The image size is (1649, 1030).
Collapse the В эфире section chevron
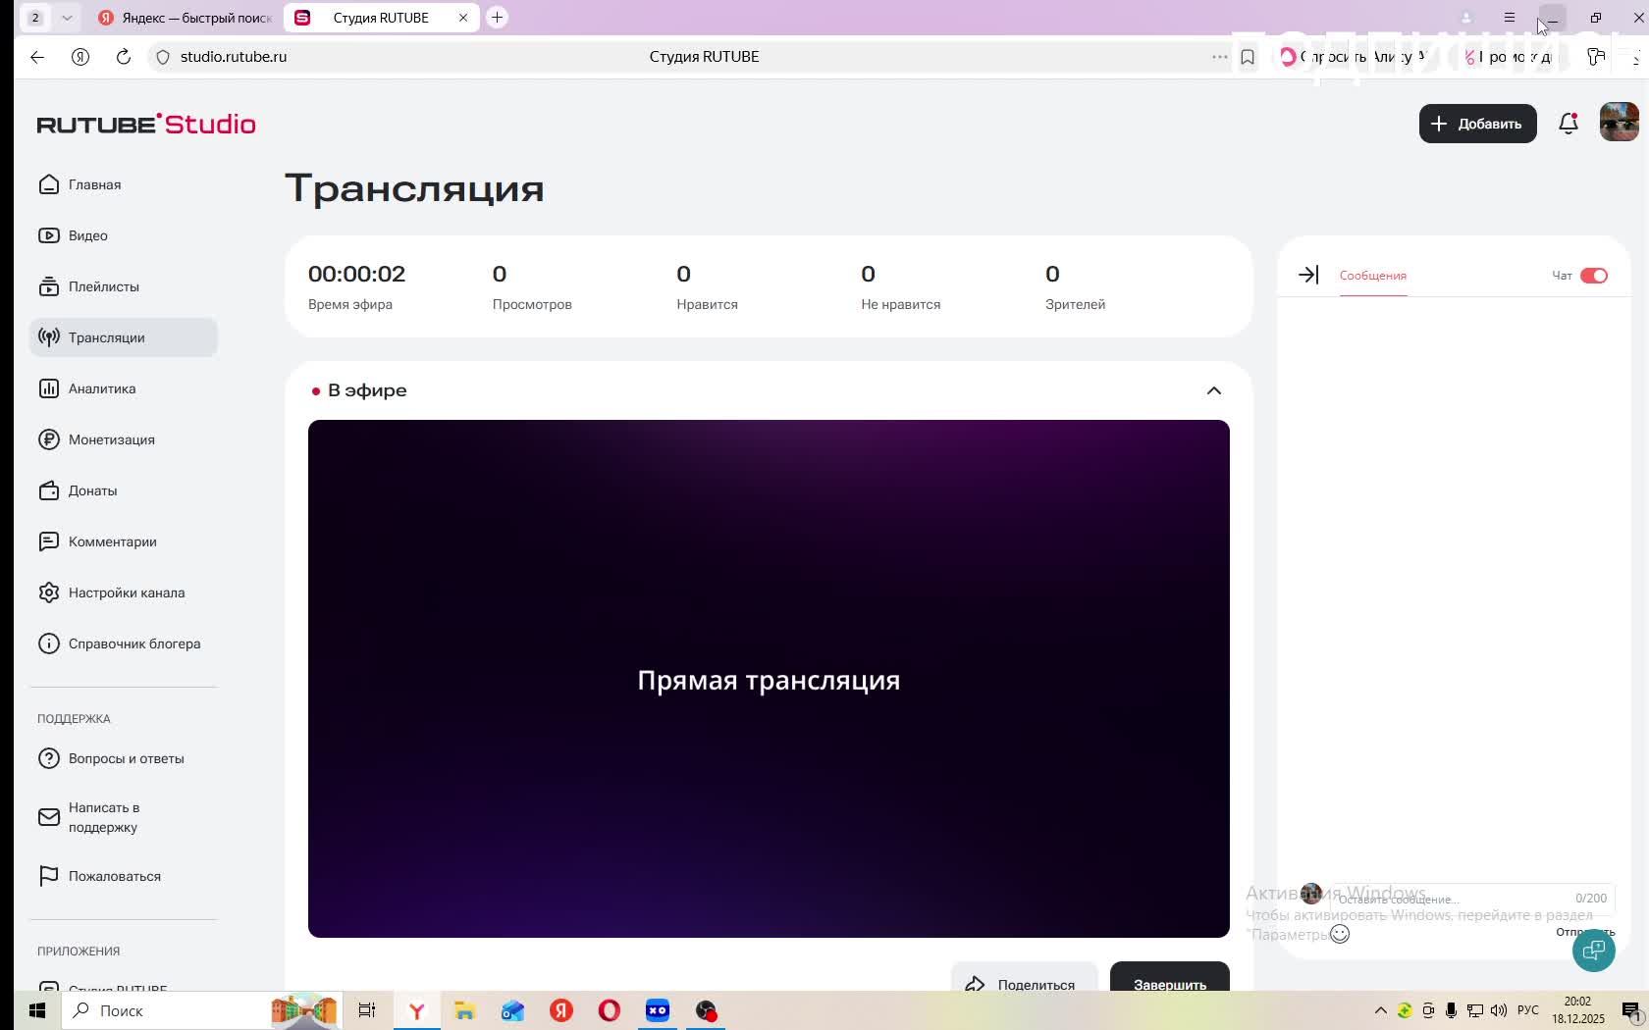[1214, 390]
